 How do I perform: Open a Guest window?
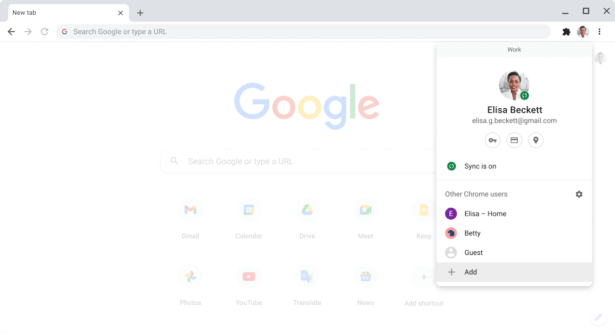coord(514,252)
